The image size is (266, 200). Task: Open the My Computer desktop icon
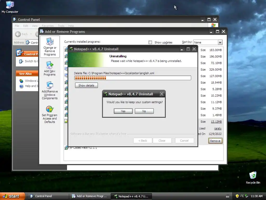click(10, 7)
